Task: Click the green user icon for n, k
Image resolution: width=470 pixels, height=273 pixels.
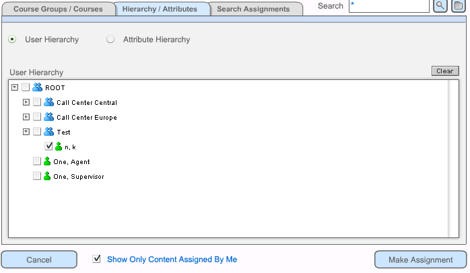Action: [59, 147]
